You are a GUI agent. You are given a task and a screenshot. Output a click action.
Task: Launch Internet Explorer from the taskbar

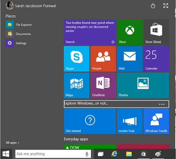tap(114, 154)
